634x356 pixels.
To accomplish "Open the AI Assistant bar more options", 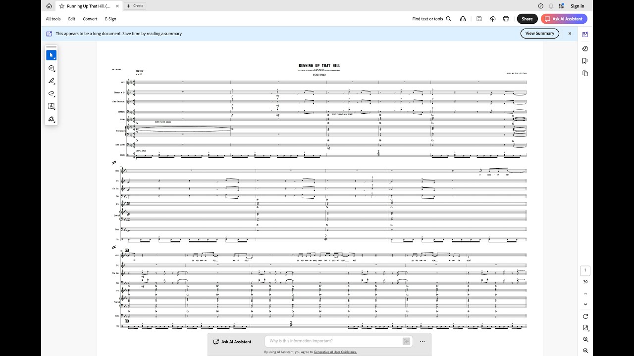I will click(x=423, y=341).
